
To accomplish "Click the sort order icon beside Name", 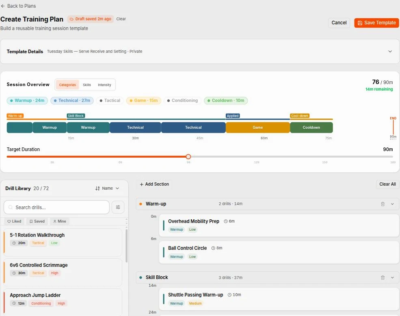I will click(97, 188).
